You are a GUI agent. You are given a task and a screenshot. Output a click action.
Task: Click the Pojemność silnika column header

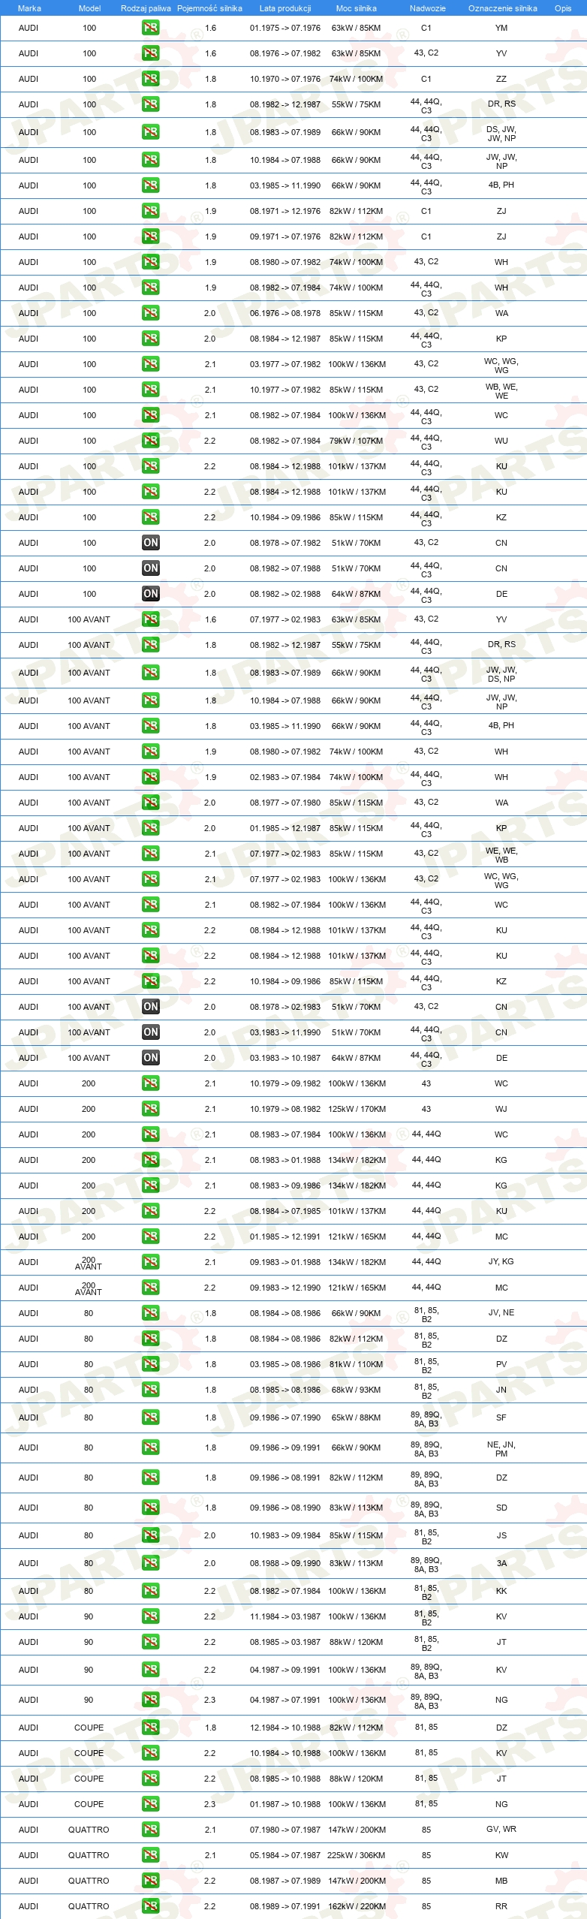(209, 8)
